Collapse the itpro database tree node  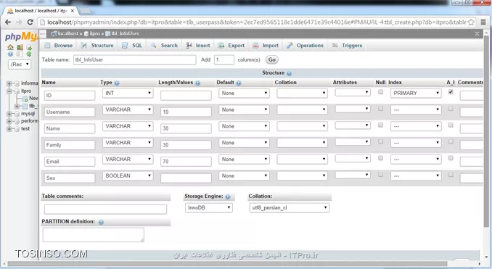coord(9,91)
